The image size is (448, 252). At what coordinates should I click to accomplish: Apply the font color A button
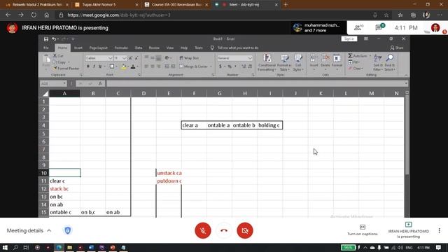tap(133, 66)
